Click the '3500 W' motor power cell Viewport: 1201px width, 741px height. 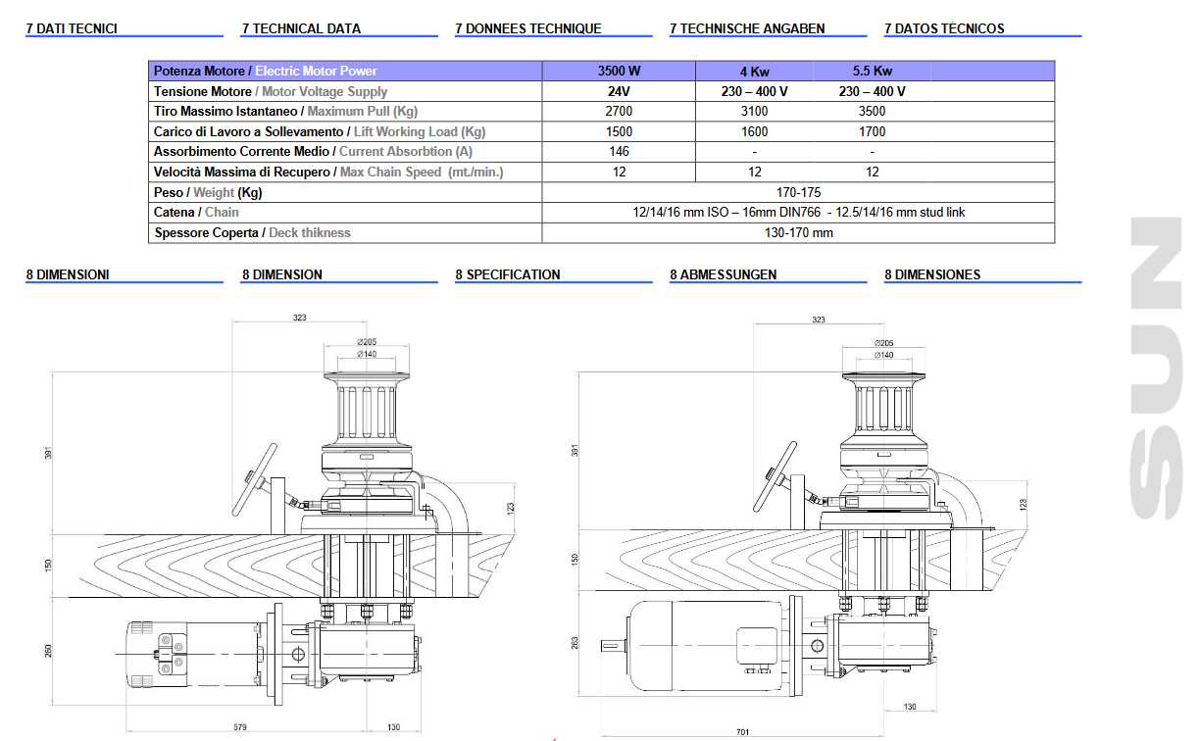[x=619, y=71]
